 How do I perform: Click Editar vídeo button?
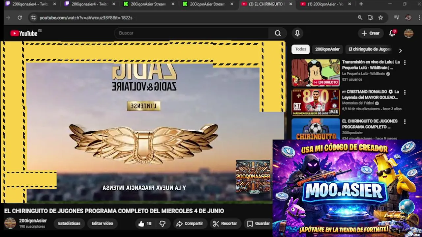pyautogui.click(x=102, y=224)
